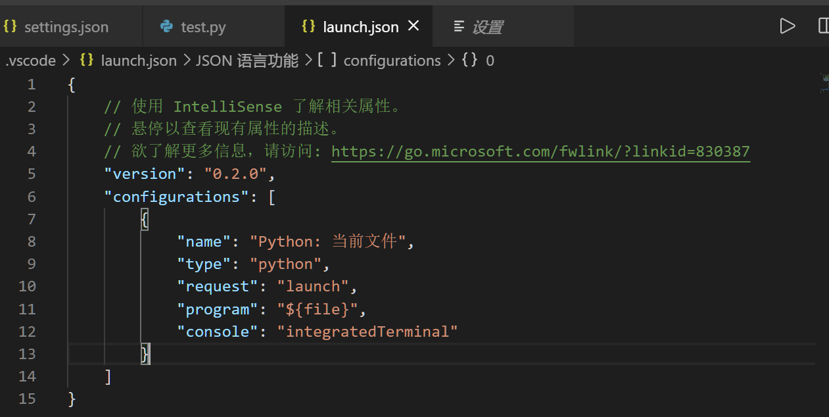Viewport: 829px width, 417px height.
Task: Click the split editor icon top right
Action: click(x=823, y=26)
